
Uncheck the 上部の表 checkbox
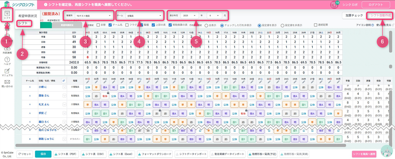point(153,25)
